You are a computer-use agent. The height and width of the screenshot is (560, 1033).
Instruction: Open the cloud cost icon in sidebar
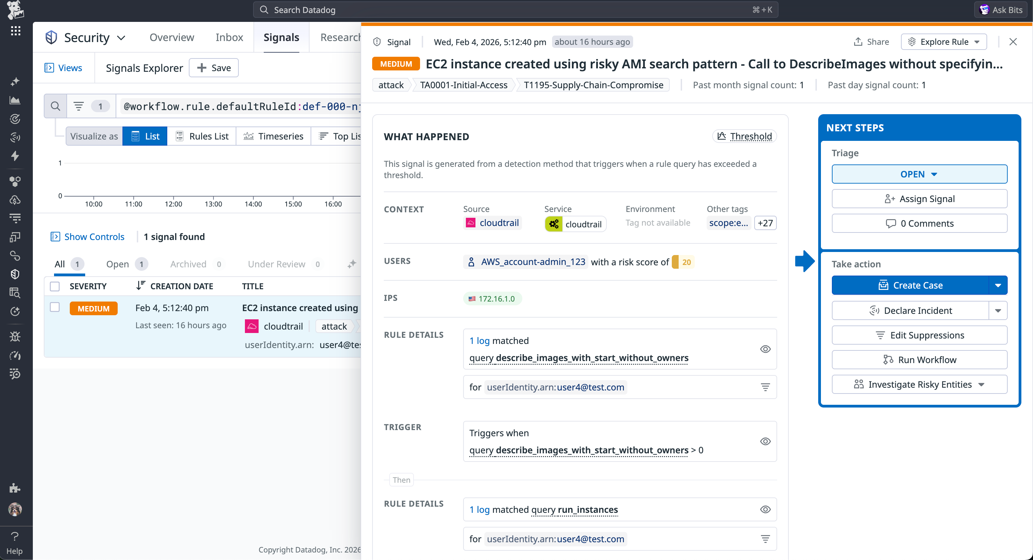(x=15, y=200)
